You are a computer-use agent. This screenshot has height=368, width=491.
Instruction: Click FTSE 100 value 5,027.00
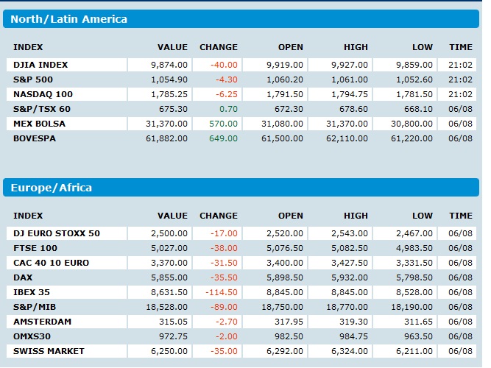pyautogui.click(x=169, y=248)
